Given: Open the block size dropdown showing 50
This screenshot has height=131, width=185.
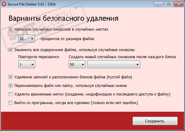Looking at the screenshot, I should click(77, 64).
